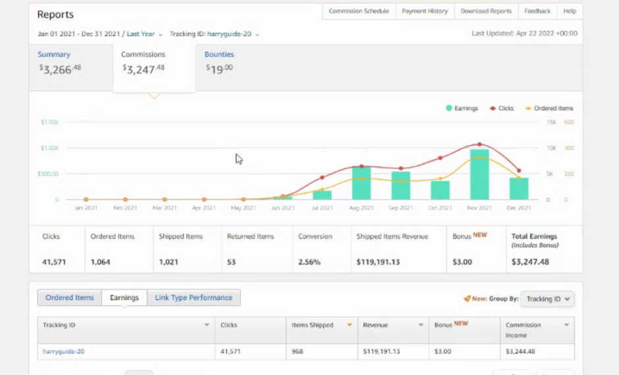The image size is (619, 375).
Task: Select the Earnings tab
Action: [x=124, y=298]
